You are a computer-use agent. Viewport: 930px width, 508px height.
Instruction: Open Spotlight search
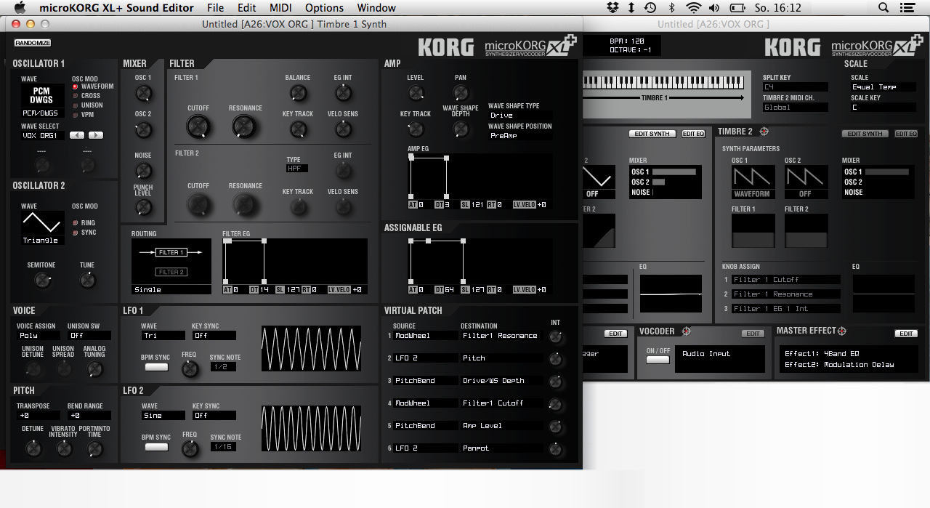pos(883,8)
